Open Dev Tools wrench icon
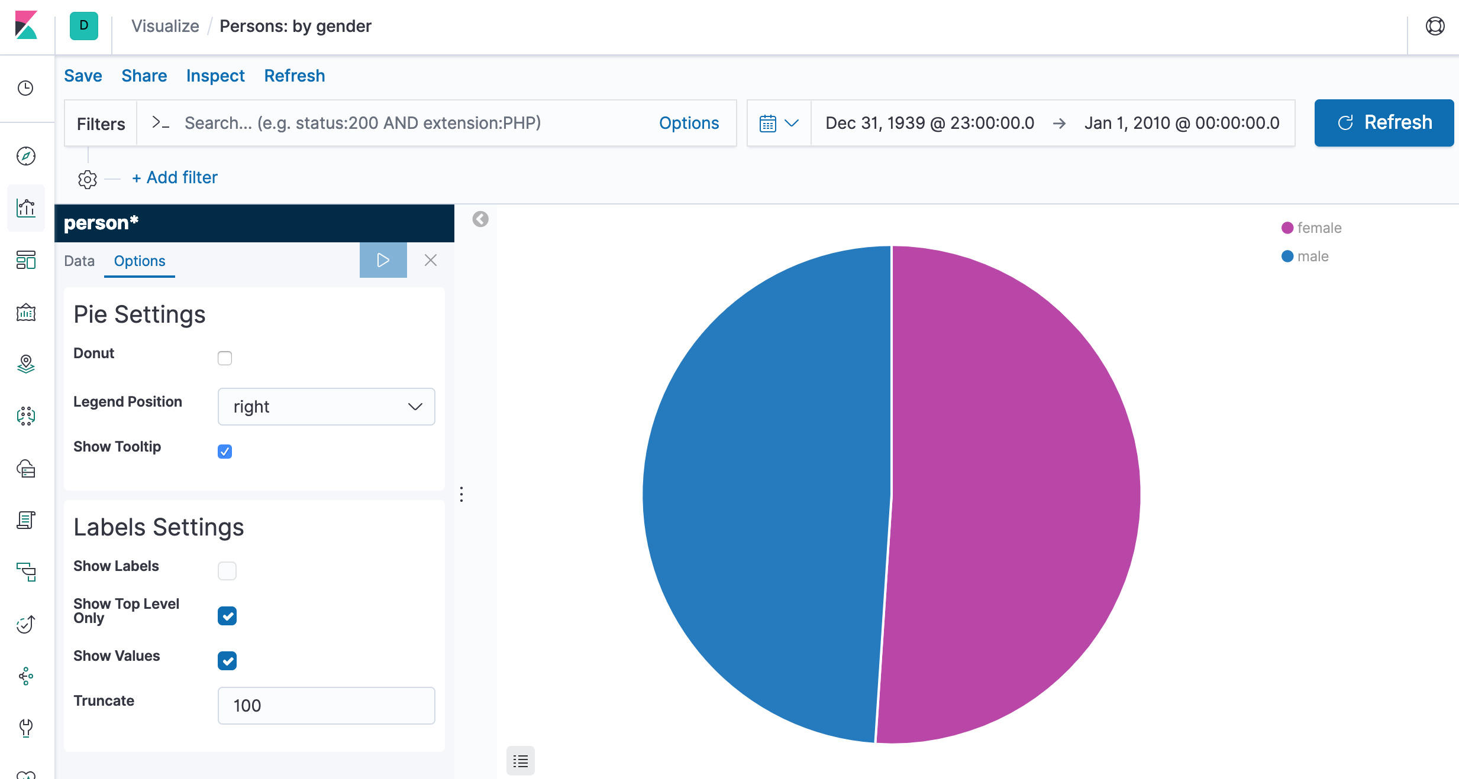The image size is (1459, 779). pyautogui.click(x=26, y=728)
